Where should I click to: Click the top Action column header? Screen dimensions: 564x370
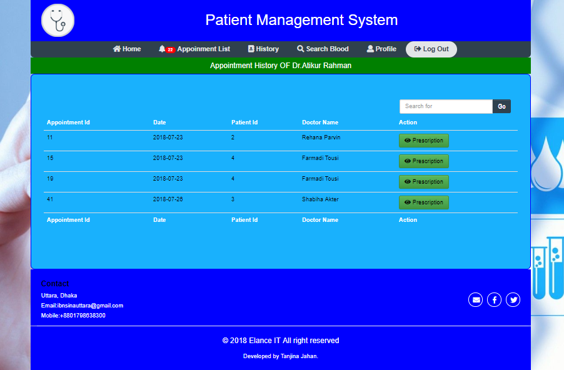tap(408, 122)
